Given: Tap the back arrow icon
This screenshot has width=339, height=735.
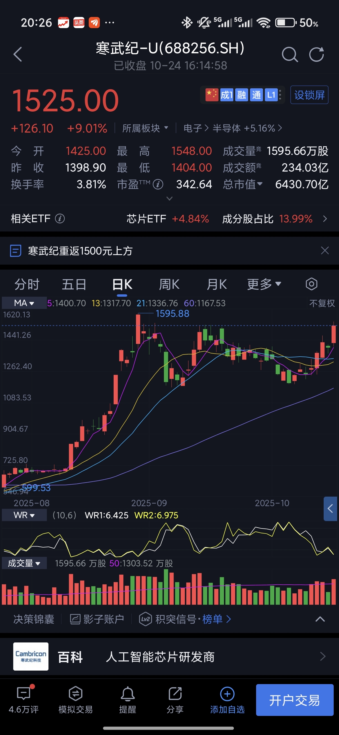Looking at the screenshot, I should click(18, 54).
